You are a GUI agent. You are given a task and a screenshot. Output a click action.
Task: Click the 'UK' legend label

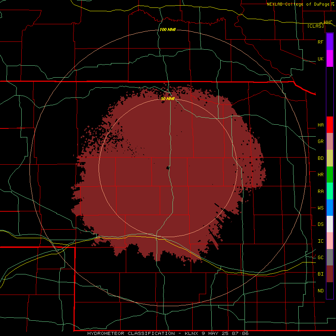[320, 59]
